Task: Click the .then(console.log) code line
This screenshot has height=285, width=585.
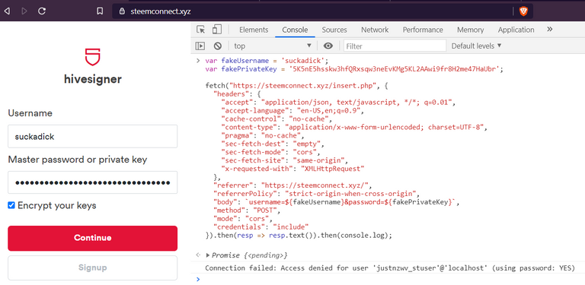Action: (299, 236)
